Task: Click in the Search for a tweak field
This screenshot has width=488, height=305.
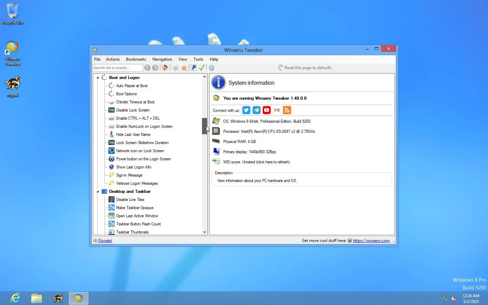Action: [117, 68]
